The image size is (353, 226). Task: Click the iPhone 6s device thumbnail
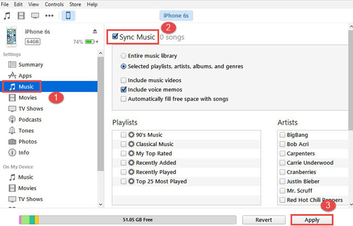click(11, 36)
